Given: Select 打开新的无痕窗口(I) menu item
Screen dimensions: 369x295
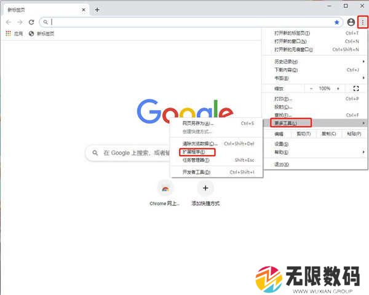Looking at the screenshot, I should point(315,50).
